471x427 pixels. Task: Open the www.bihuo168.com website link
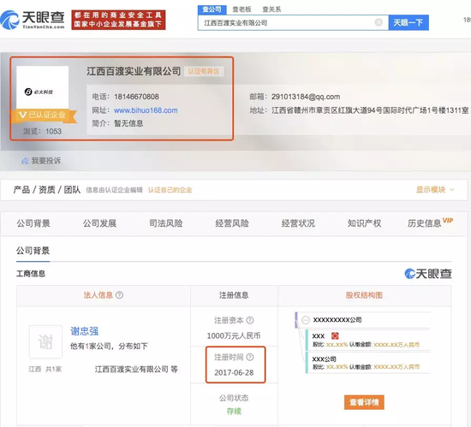(x=146, y=110)
